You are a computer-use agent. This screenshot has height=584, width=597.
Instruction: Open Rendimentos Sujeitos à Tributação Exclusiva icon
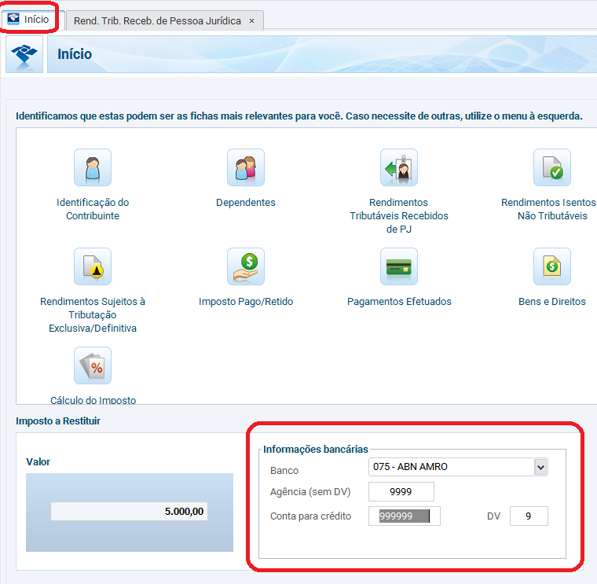click(93, 266)
